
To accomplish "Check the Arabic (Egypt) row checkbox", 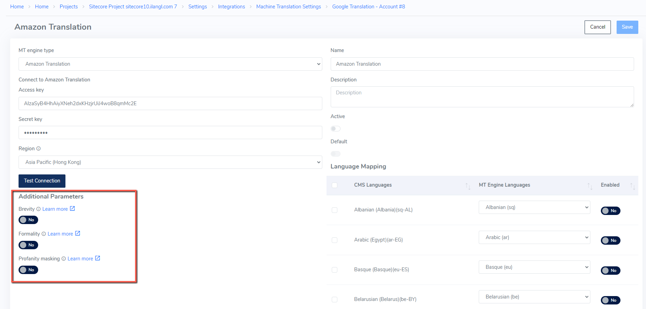I will pos(335,240).
